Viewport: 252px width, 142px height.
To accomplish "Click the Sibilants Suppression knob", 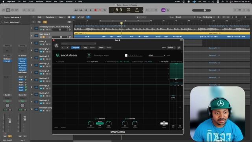I will pos(91,123).
